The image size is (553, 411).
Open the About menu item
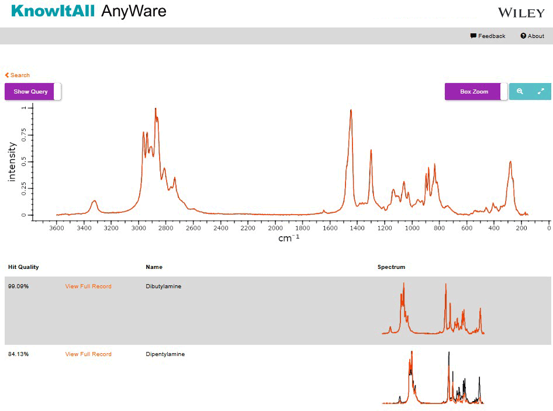point(535,36)
